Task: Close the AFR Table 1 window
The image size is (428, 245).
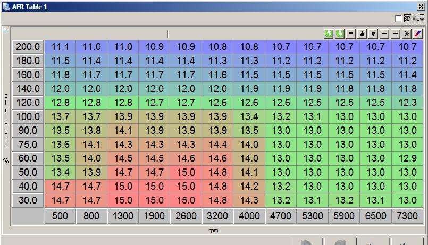Action: click(422, 7)
